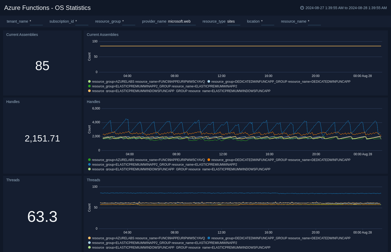The width and height of the screenshot is (391, 252).
Task: Click the 85 current assemblies value
Action: click(42, 66)
